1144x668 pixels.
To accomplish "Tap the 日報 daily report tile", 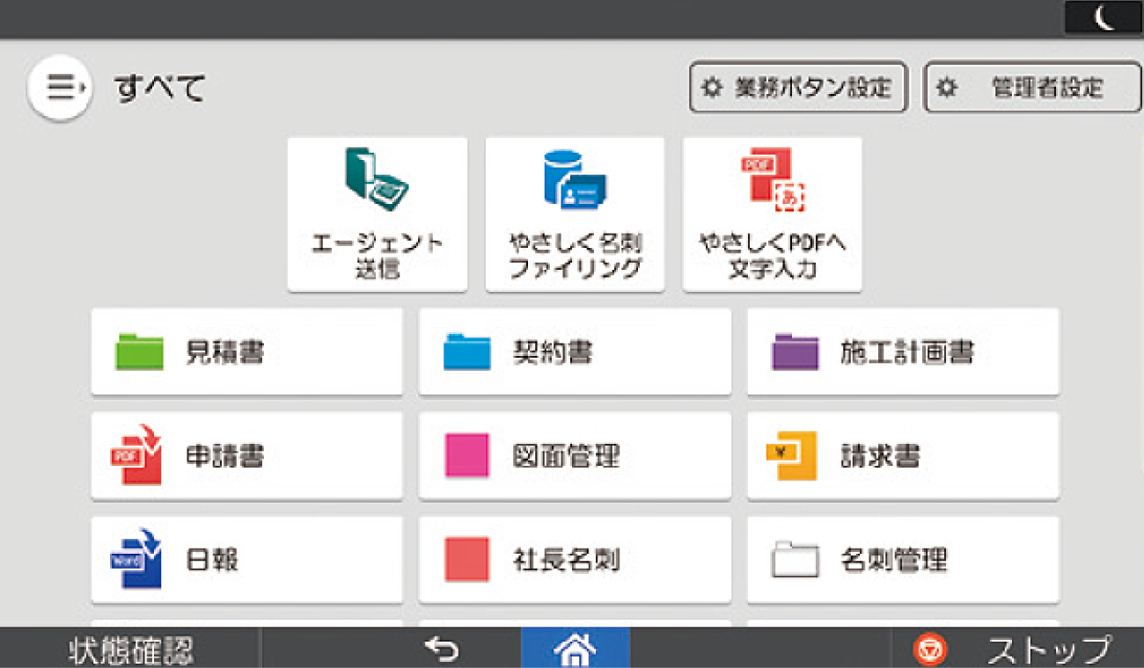I will point(246,559).
